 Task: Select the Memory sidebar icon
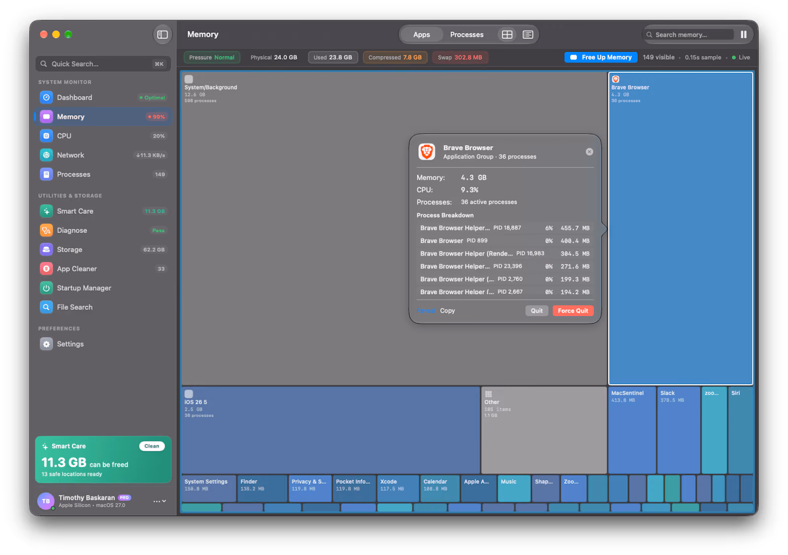(x=46, y=117)
